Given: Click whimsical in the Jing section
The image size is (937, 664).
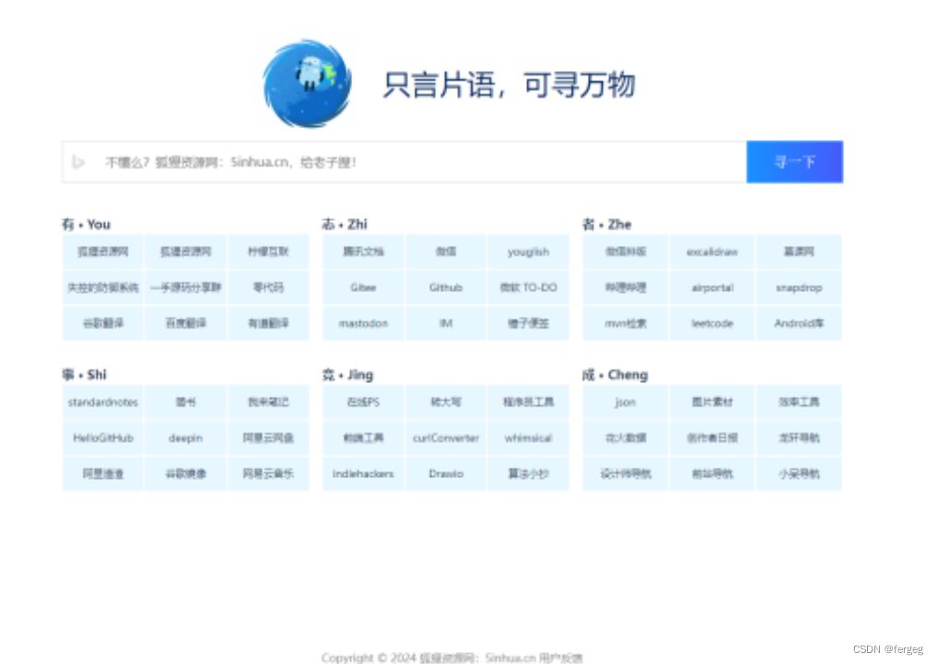Looking at the screenshot, I should coord(528,437).
